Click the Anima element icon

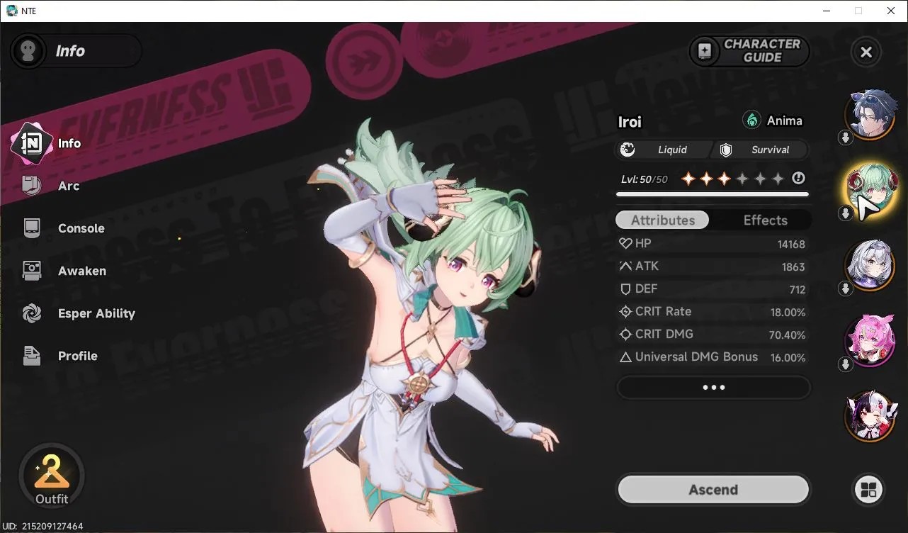pyautogui.click(x=751, y=120)
